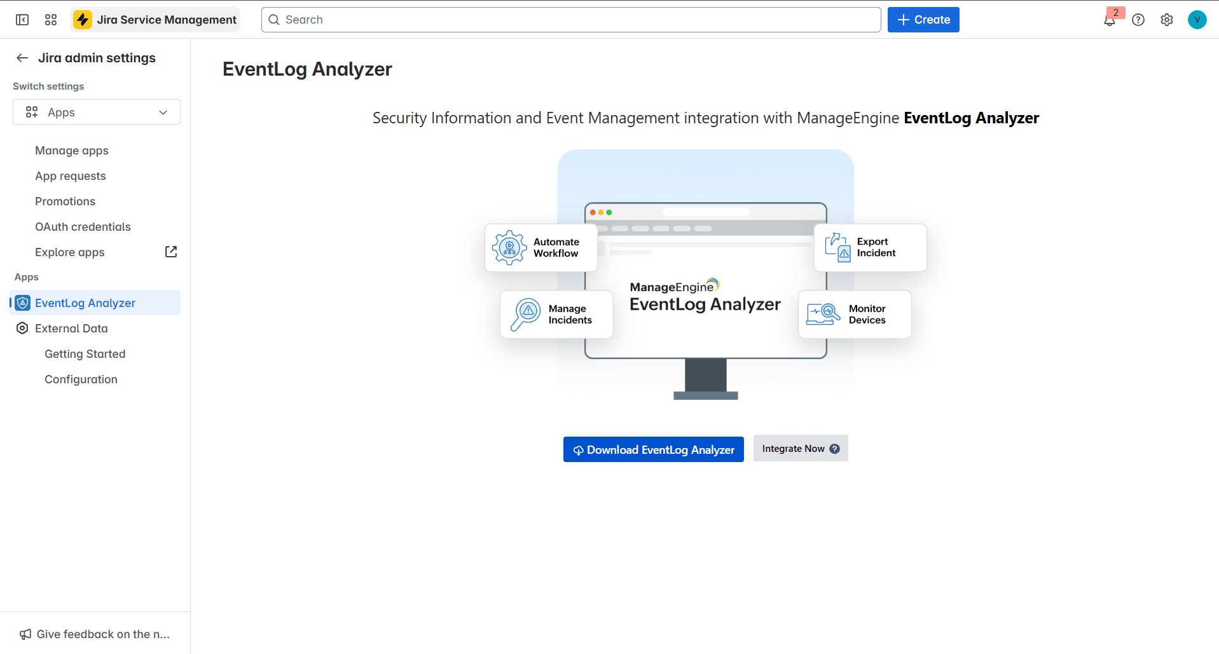Go back using the arrow beside Jira admin settings
Screen dimensions: 1219x654
pos(22,58)
